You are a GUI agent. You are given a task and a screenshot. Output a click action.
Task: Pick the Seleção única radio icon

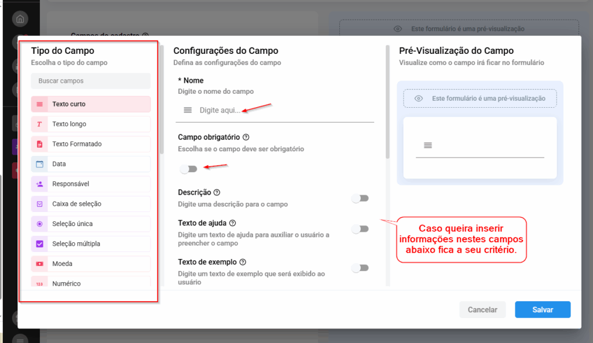(x=39, y=224)
